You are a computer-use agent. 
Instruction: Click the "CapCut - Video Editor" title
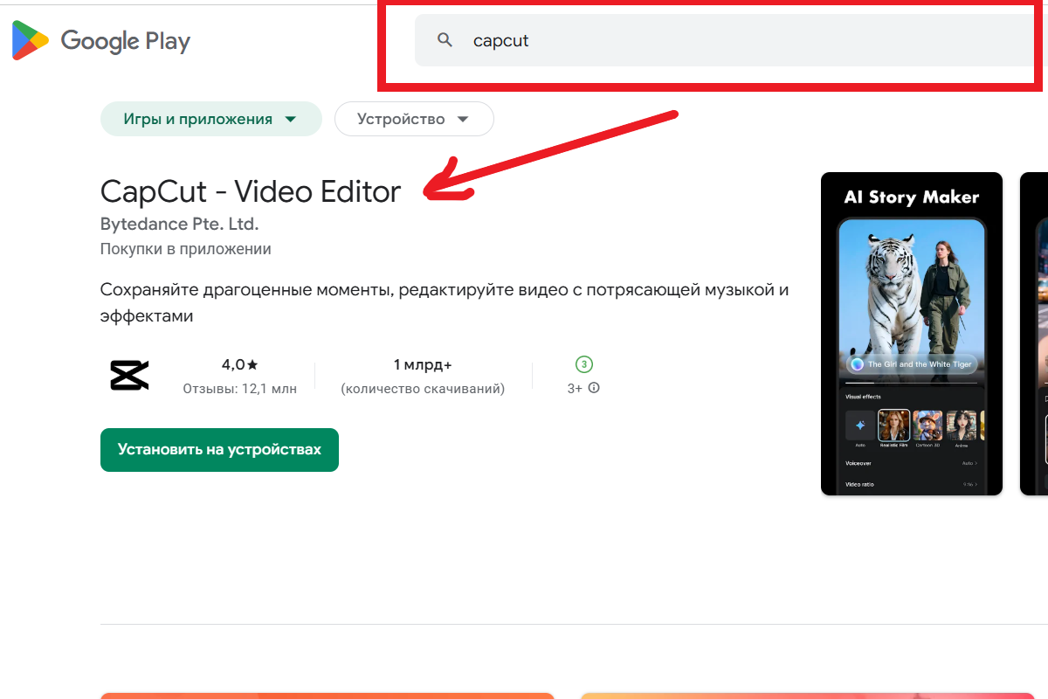point(250,190)
